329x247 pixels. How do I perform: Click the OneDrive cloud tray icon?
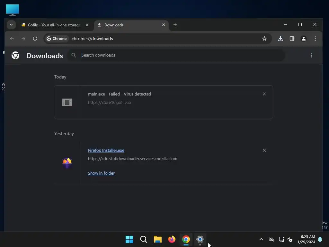(271, 239)
